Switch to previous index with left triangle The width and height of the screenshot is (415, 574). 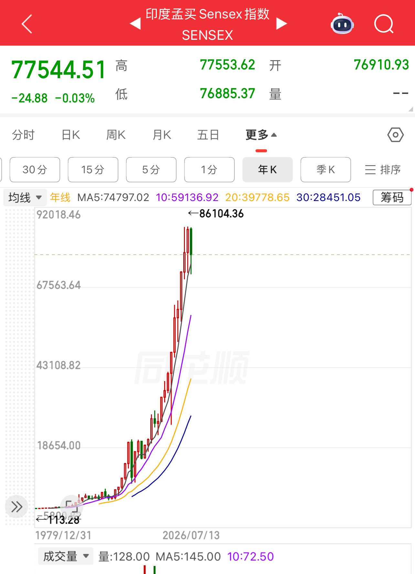click(135, 24)
